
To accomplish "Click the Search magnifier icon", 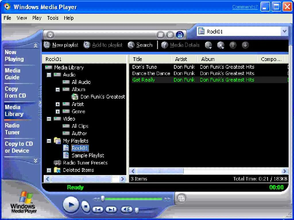I will 131,45.
